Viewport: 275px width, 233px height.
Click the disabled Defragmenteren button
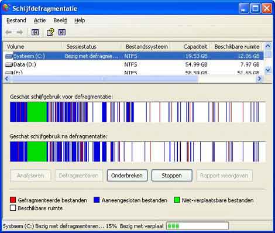coord(79,176)
